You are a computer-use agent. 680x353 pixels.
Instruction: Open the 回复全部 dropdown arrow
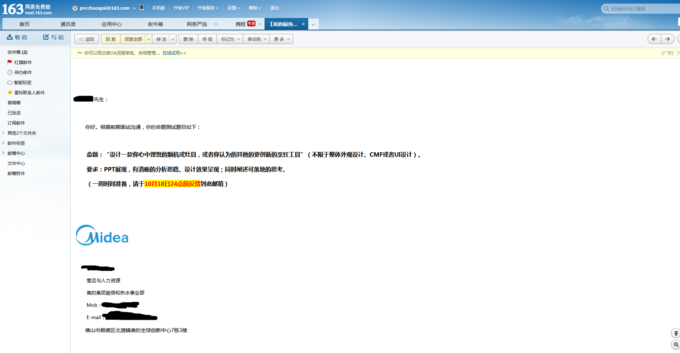pos(148,39)
